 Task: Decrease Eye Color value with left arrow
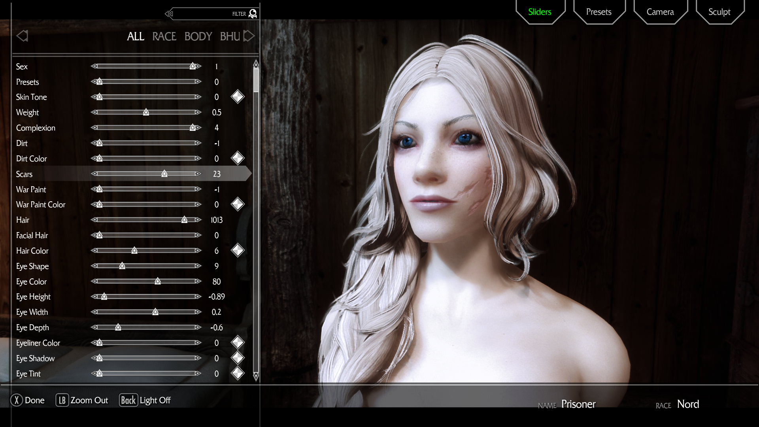click(94, 281)
